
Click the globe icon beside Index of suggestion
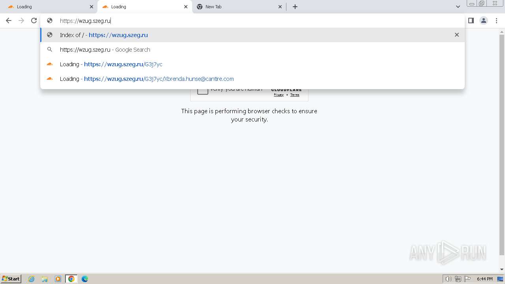(50, 35)
